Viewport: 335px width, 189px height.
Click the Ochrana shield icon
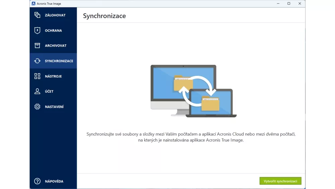click(37, 31)
